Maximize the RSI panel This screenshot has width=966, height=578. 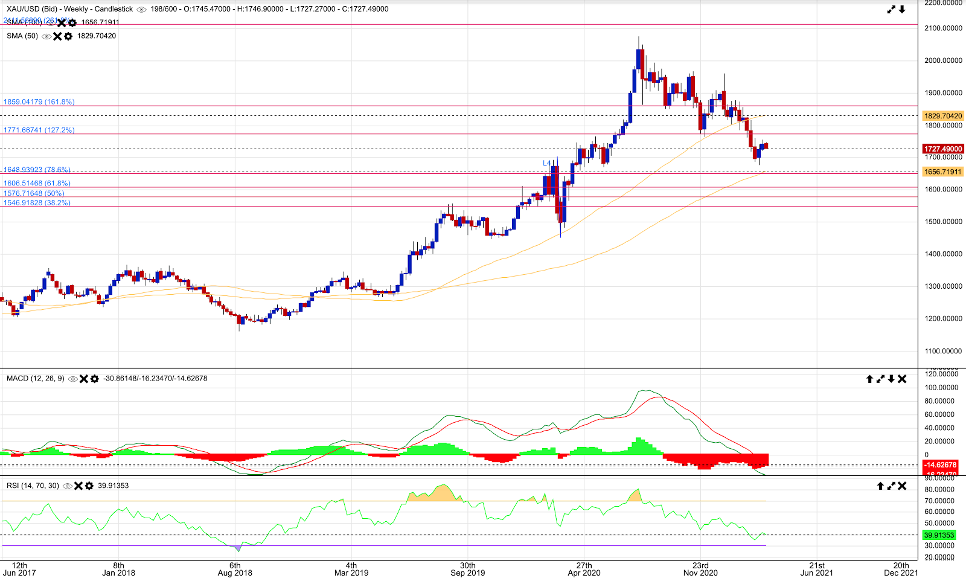click(x=891, y=486)
